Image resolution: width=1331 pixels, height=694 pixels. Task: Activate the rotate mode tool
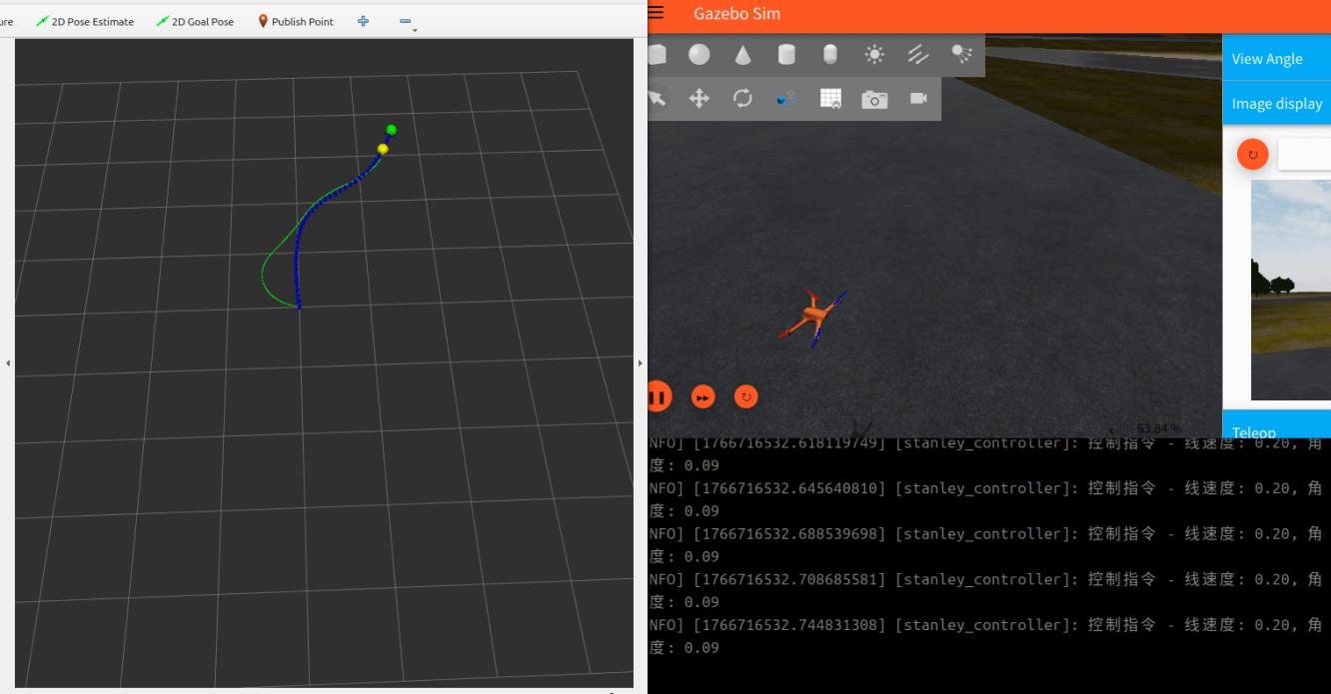[x=742, y=99]
